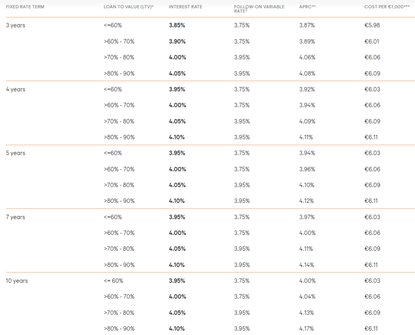The height and width of the screenshot is (335, 415).
Task: Click the 4 years term label
Action: [x=15, y=90]
